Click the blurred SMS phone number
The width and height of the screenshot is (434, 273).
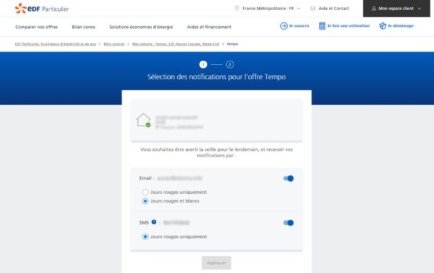click(x=176, y=223)
